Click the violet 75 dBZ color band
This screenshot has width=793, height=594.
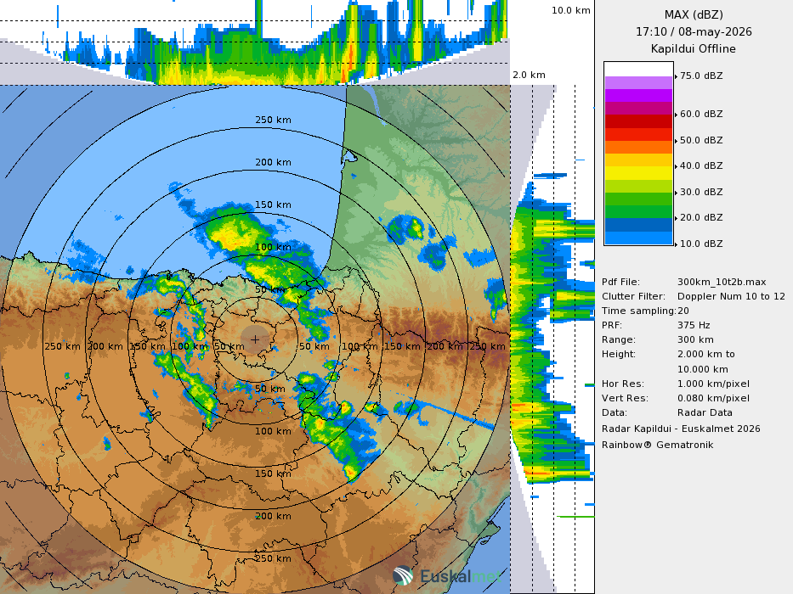pos(638,82)
